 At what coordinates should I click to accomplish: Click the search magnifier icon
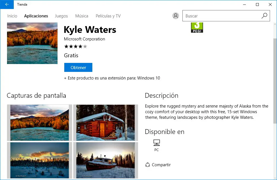tap(264, 16)
